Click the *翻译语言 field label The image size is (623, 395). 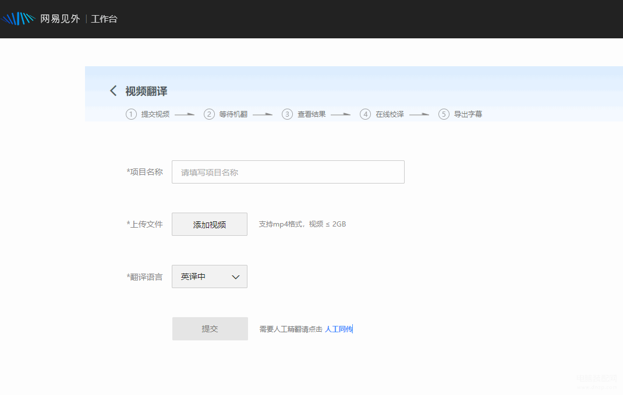[144, 277]
